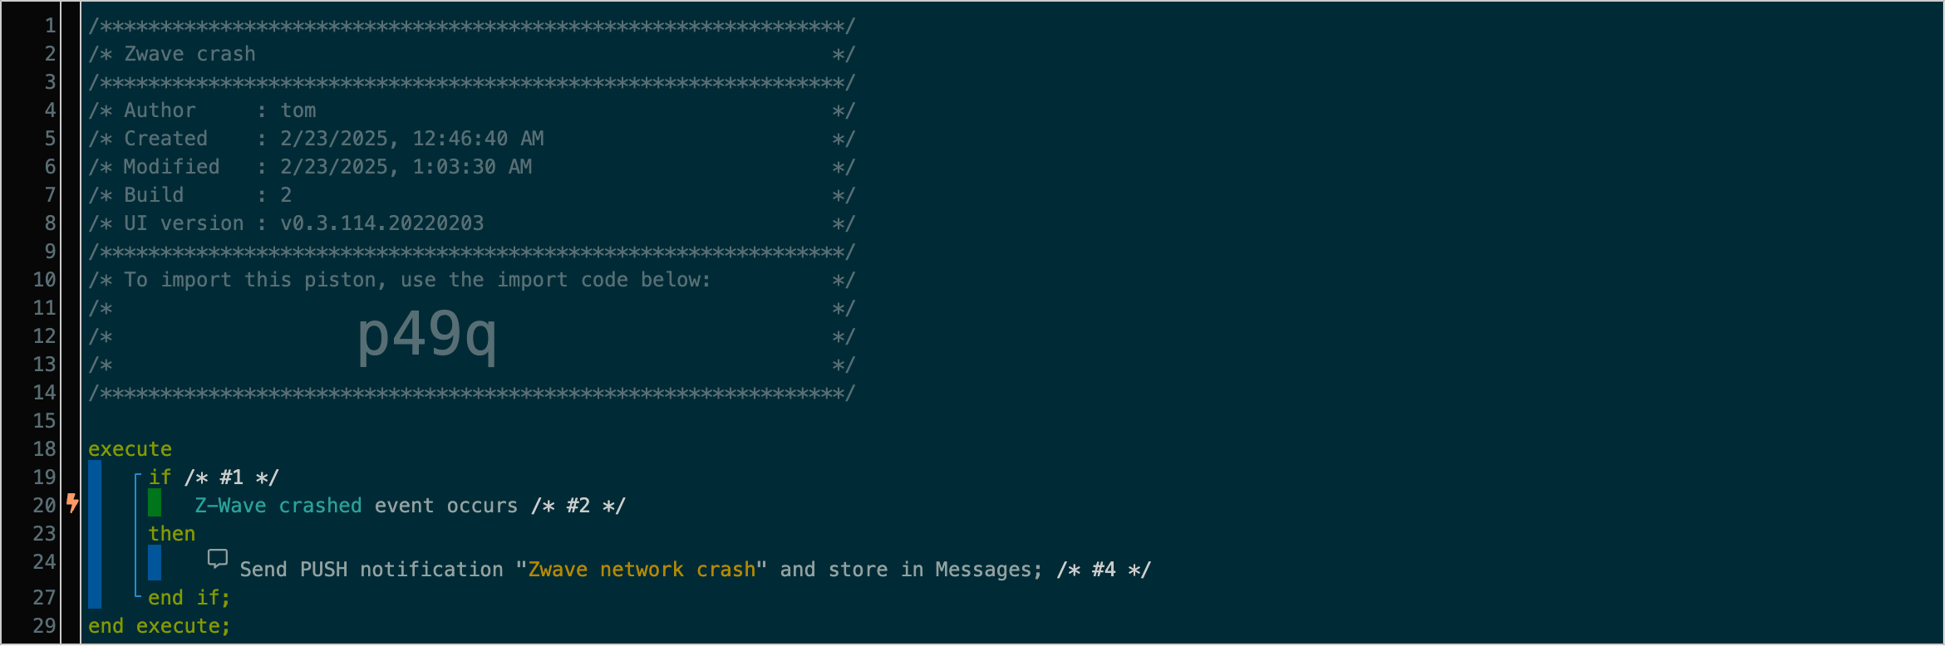Click the 'Zwave crash' piston title comment
Image resolution: width=1958 pixels, height=656 pixels.
(189, 54)
